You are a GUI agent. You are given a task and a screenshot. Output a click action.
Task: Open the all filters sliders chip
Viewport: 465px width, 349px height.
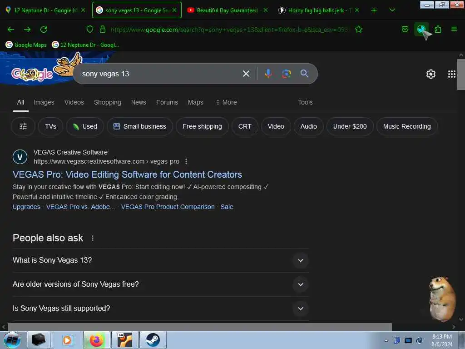click(23, 126)
